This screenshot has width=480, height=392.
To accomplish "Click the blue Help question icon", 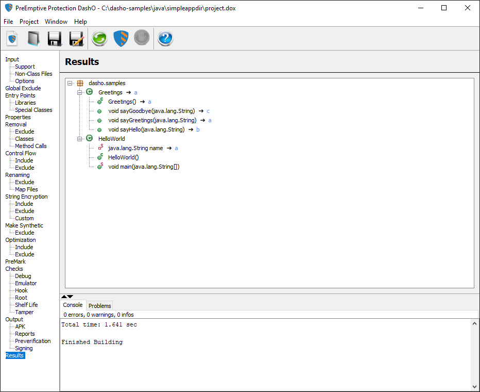I will (x=165, y=39).
